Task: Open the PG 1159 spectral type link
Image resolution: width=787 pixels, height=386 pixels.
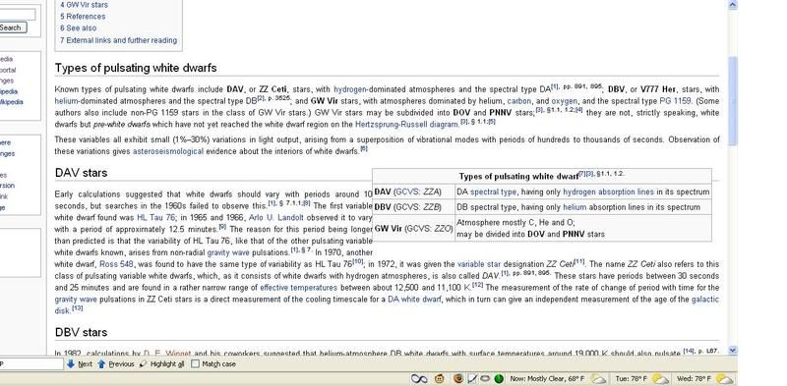Action: point(675,101)
